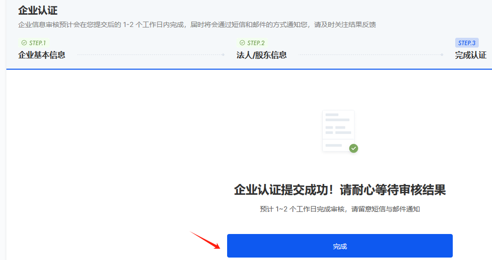Image resolution: width=492 pixels, height=260 pixels.
Task: Click the 企业认证提交成功 heading
Action: [x=339, y=190]
